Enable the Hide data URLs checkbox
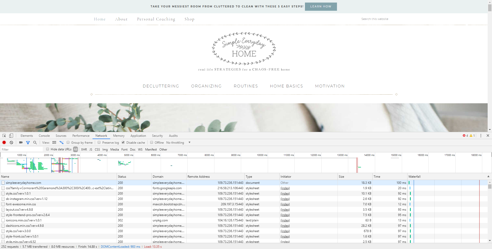The image size is (492, 249). pyautogui.click(x=48, y=149)
